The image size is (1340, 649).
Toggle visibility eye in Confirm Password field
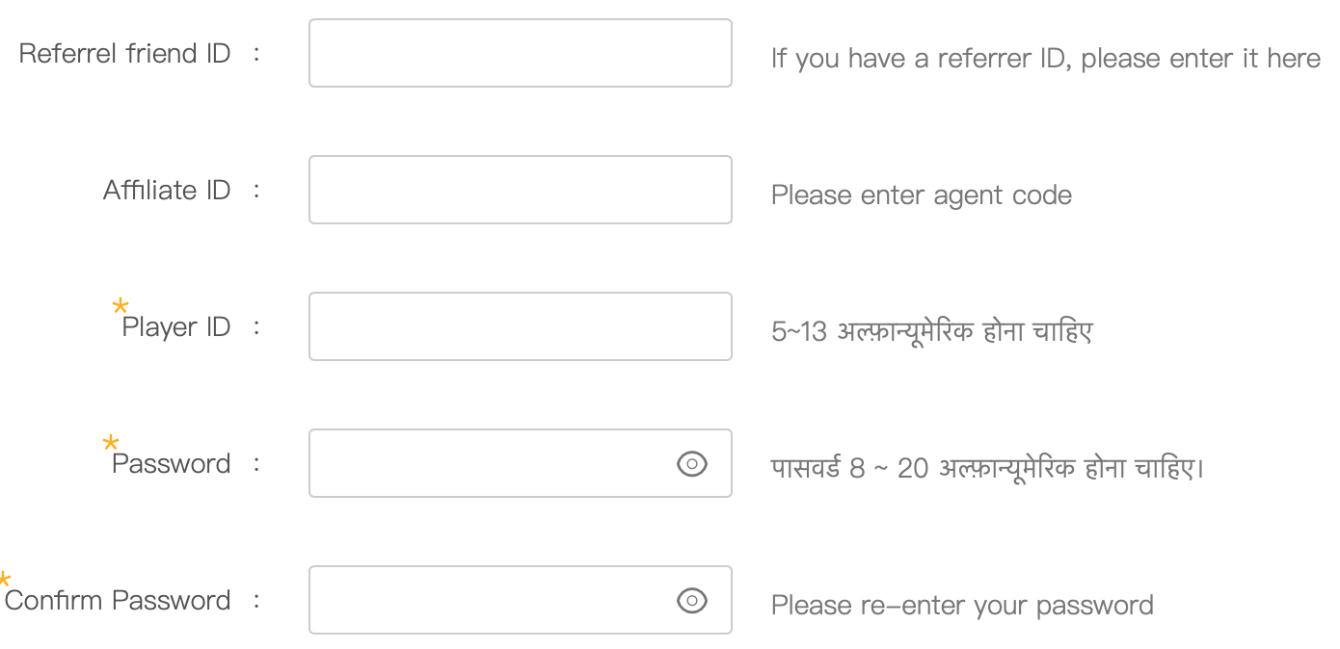(691, 601)
